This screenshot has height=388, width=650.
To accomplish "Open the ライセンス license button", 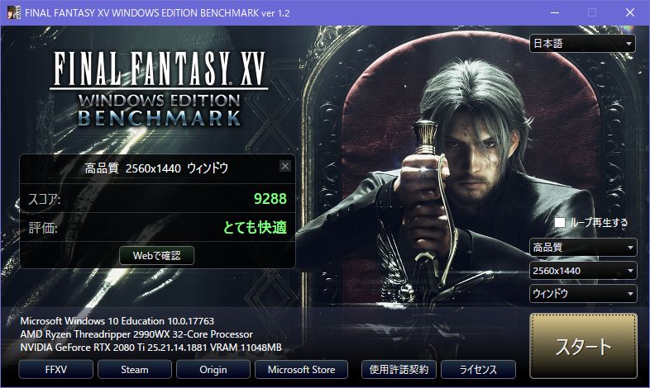I will [x=478, y=369].
